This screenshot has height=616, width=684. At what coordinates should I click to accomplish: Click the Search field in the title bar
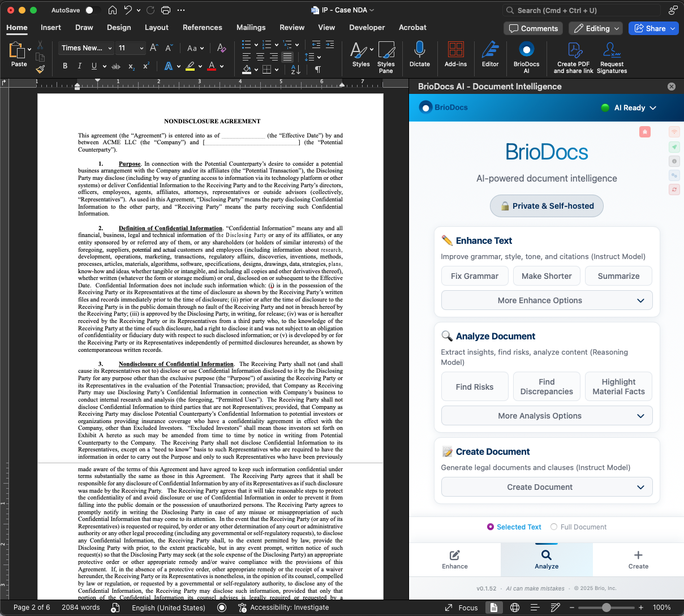pyautogui.click(x=583, y=10)
